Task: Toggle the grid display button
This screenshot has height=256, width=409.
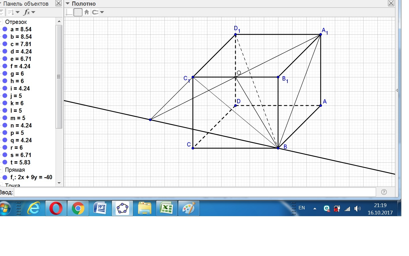Action: [78, 12]
